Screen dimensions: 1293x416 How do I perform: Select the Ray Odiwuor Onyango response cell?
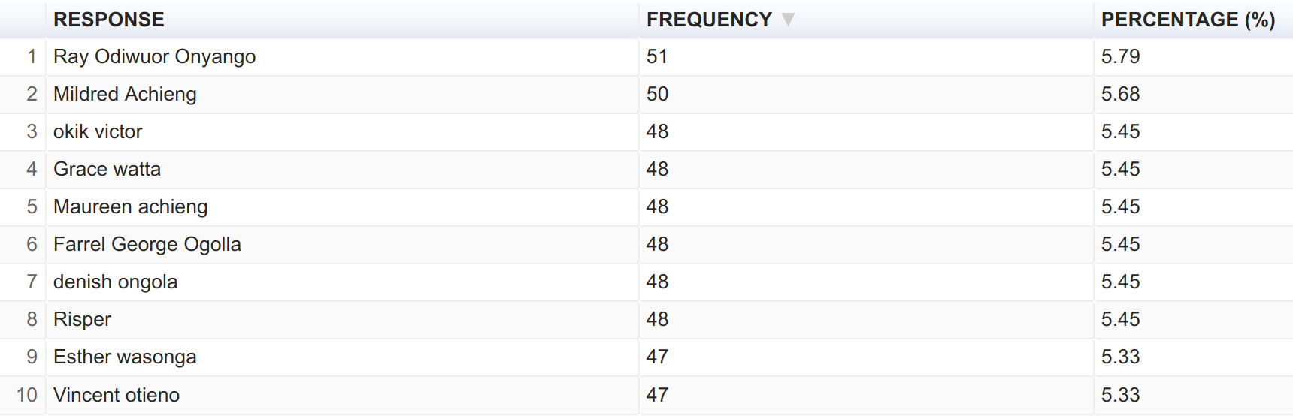[x=155, y=57]
